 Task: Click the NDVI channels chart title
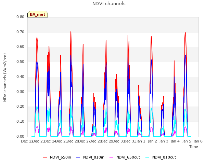pyautogui.click(x=109, y=3)
